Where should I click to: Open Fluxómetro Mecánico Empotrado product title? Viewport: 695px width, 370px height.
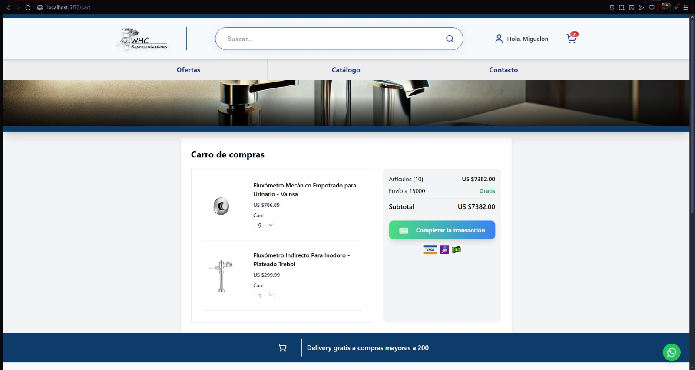[x=305, y=190]
